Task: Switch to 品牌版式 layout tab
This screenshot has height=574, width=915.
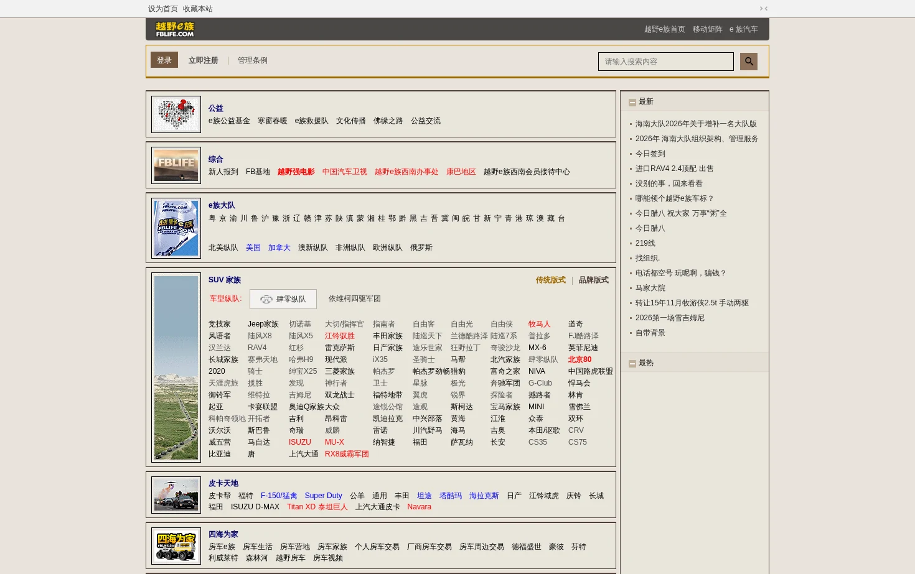Action: pyautogui.click(x=594, y=280)
